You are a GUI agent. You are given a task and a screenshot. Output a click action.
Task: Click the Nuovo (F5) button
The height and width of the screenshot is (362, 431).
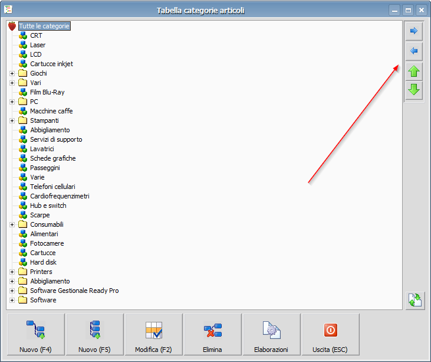click(94, 334)
